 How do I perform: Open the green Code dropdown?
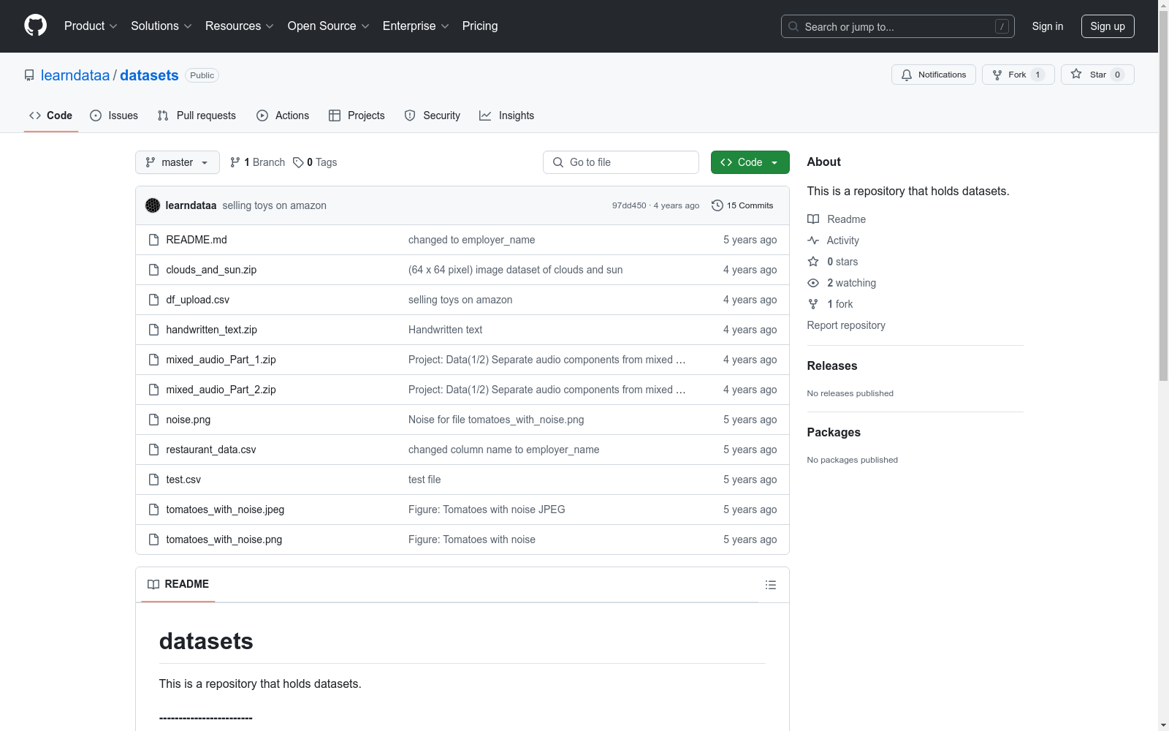(x=750, y=162)
